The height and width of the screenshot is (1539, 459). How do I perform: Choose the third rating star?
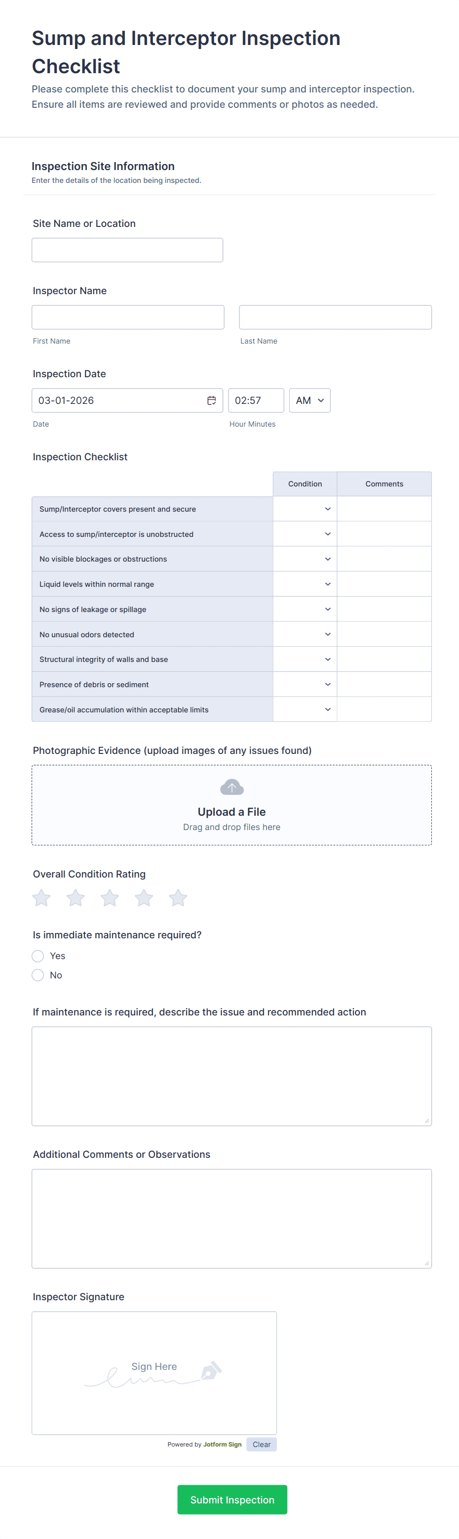tap(110, 897)
